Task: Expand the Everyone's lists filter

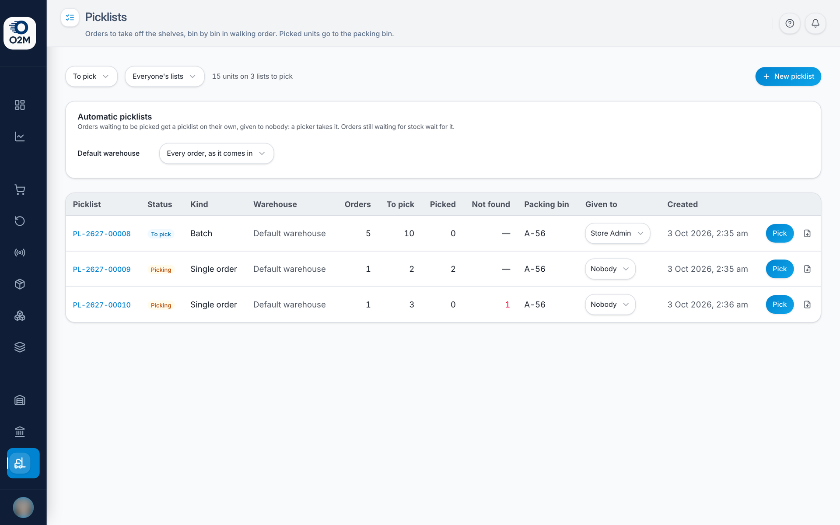Action: [164, 76]
